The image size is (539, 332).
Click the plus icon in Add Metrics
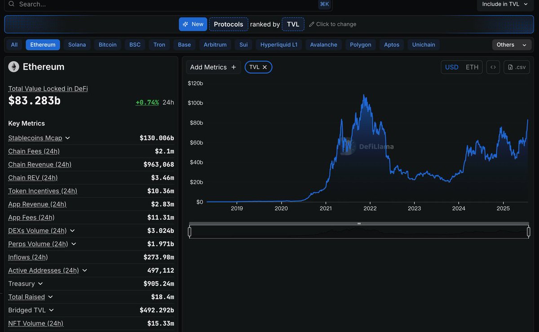(x=234, y=67)
